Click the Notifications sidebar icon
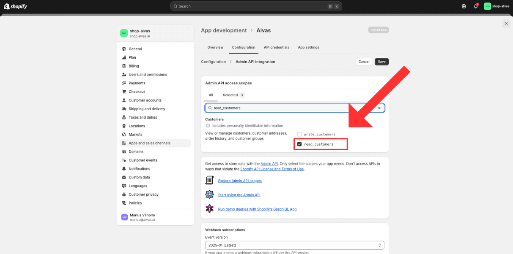 click(x=124, y=169)
